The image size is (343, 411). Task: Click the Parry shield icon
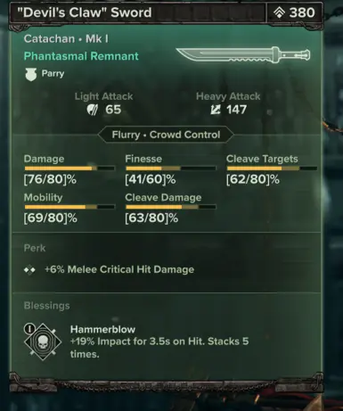tap(31, 74)
